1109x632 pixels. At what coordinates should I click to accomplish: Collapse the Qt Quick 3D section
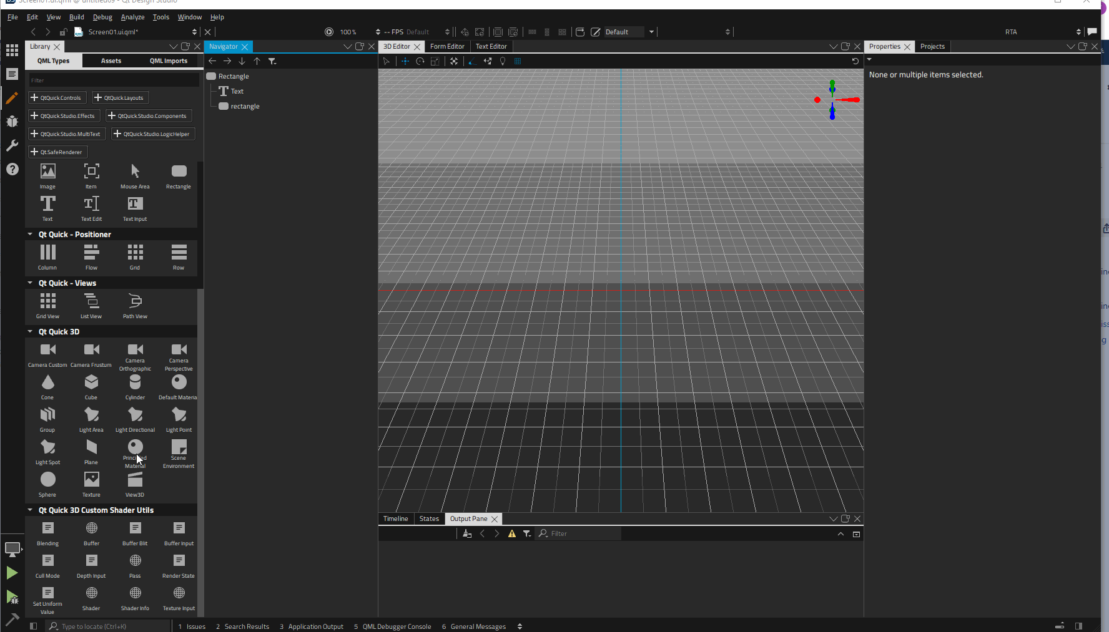(x=30, y=332)
